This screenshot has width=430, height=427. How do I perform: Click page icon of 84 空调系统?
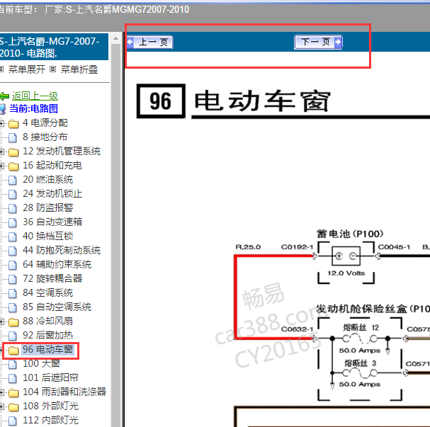point(13,294)
